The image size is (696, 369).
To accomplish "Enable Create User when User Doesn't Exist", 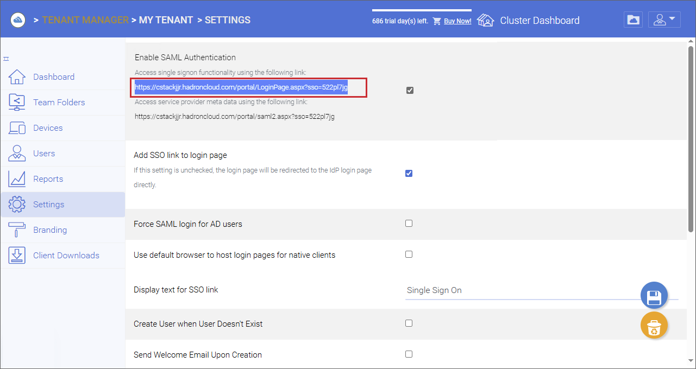I will tap(409, 323).
